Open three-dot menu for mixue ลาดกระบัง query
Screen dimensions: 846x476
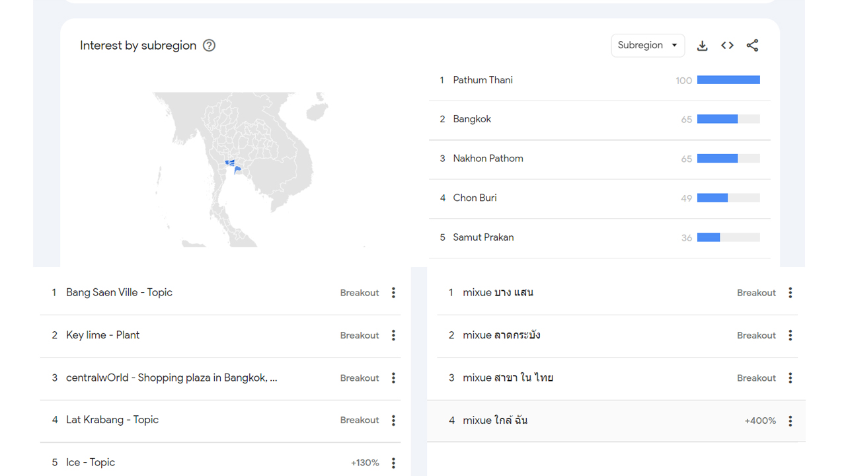pyautogui.click(x=790, y=335)
